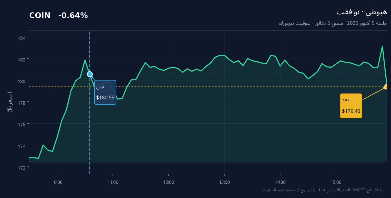Click the 10:00 time axis label
The width and height of the screenshot is (391, 198).
[57, 182]
